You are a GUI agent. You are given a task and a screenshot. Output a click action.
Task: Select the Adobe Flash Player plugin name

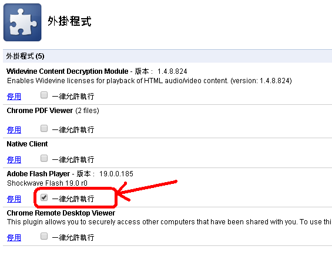38,174
